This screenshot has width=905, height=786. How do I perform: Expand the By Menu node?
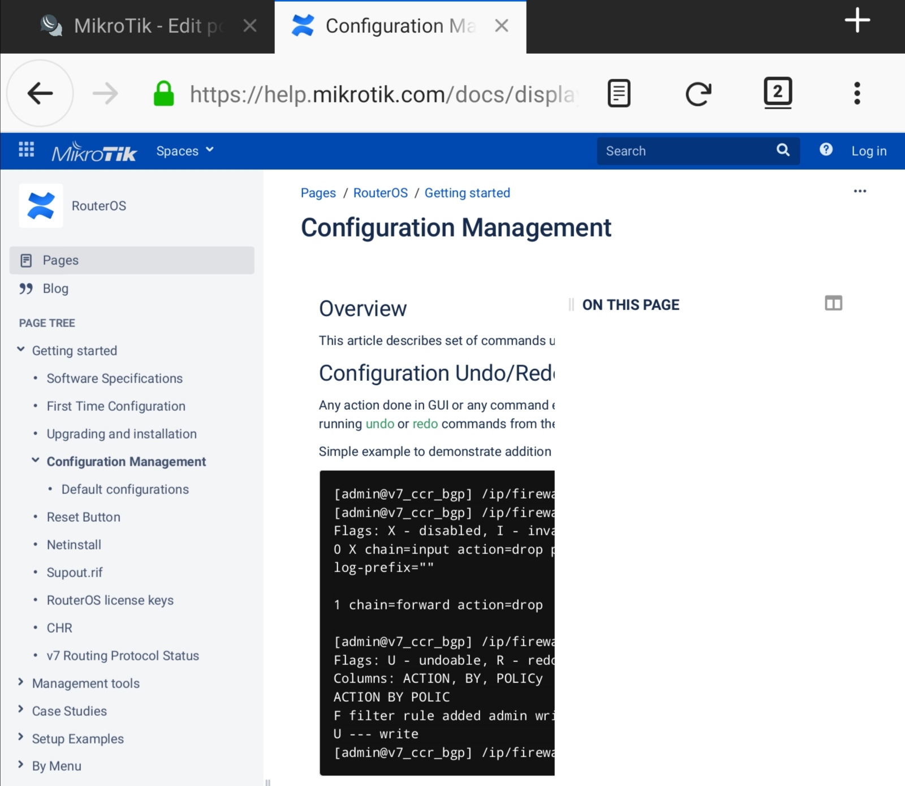pyautogui.click(x=21, y=764)
